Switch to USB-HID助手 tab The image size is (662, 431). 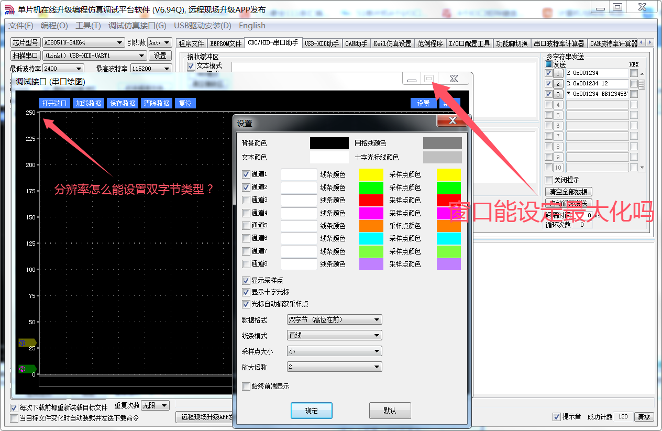[x=322, y=43]
